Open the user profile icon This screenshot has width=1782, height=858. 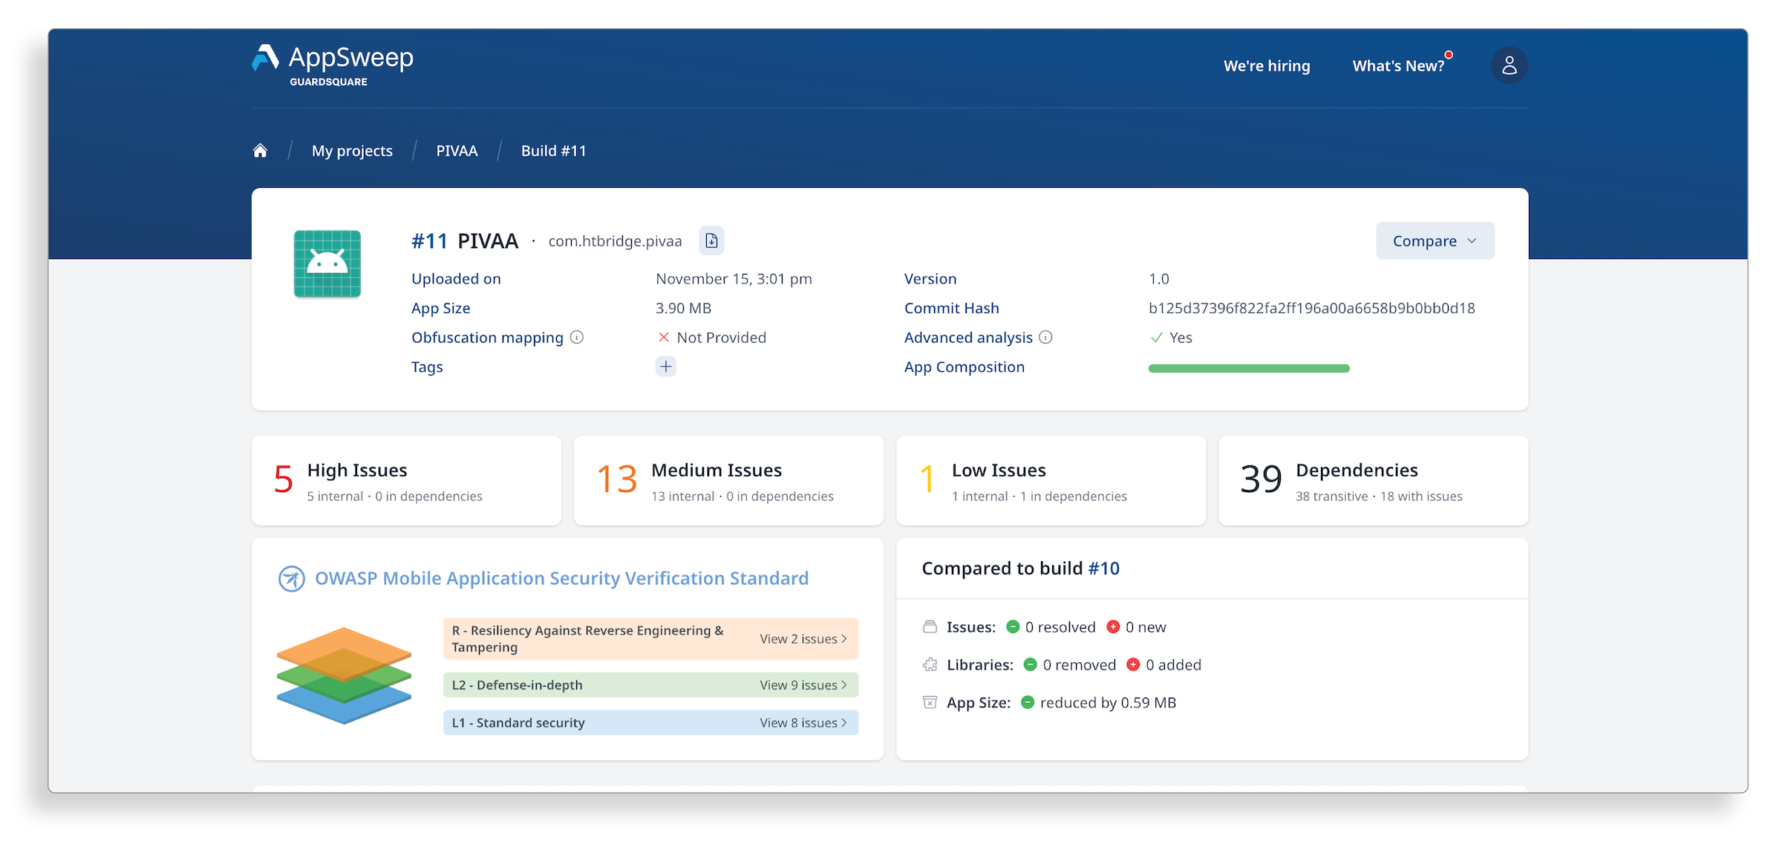point(1509,65)
